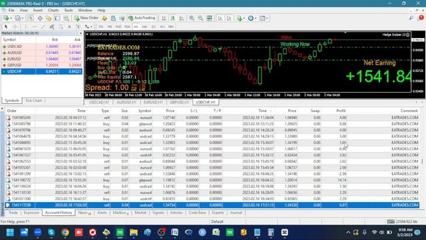This screenshot has height=240, width=426.
Task: Open the Strategy Tester icon
Action: (x=66, y=18)
